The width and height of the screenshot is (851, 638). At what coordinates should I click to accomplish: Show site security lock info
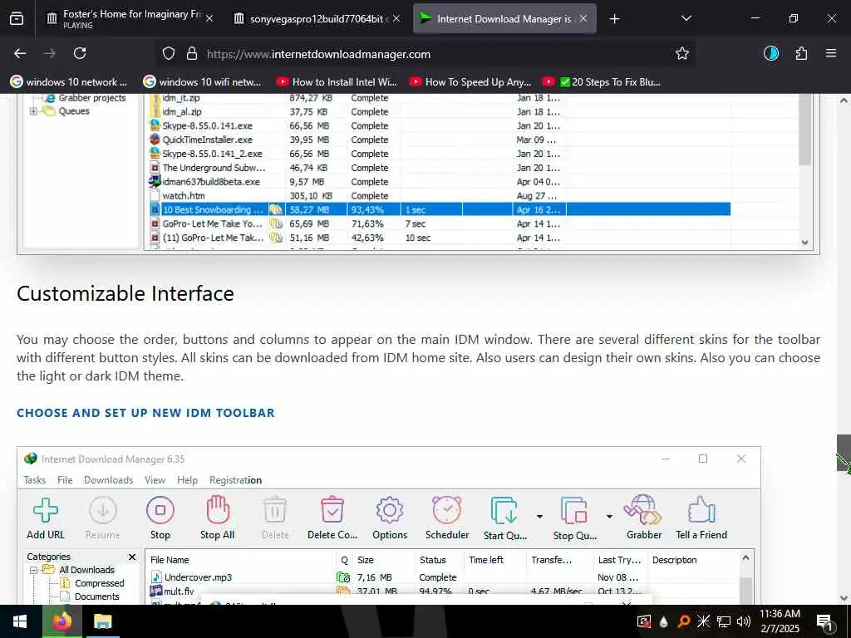click(x=192, y=54)
